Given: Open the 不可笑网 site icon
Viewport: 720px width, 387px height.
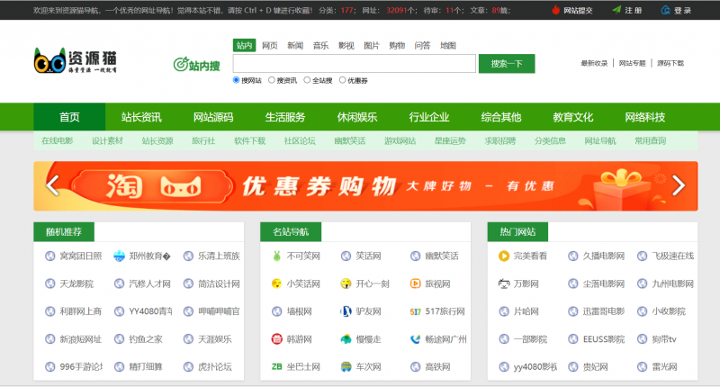Looking at the screenshot, I should click(276, 256).
